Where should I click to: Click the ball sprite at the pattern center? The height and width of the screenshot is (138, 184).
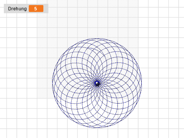click(97, 83)
